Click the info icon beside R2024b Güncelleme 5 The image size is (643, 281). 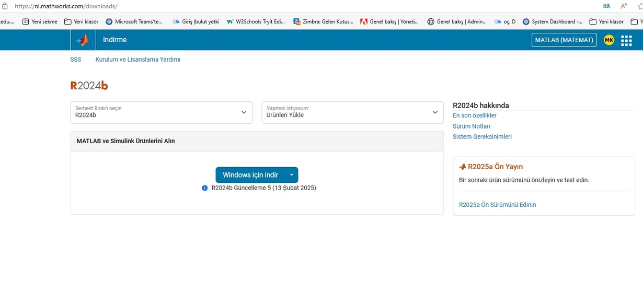[x=205, y=188]
